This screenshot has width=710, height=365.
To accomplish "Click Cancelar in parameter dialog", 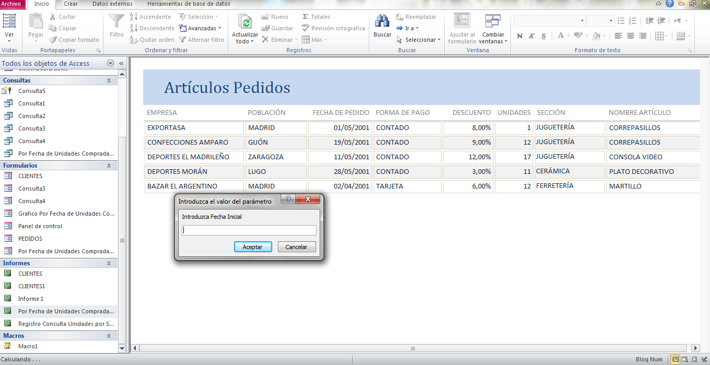I will click(x=297, y=247).
